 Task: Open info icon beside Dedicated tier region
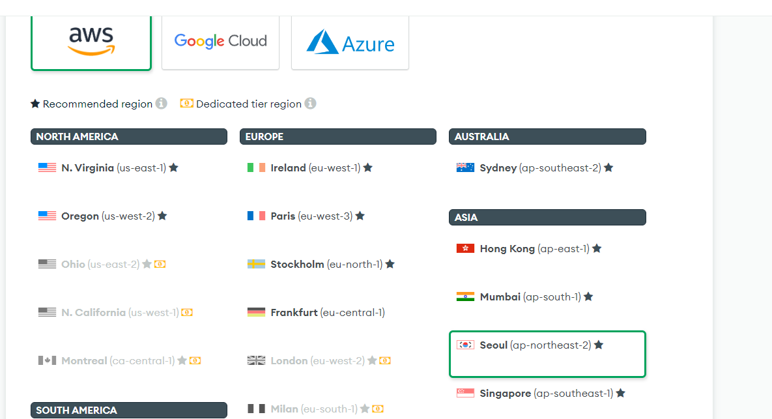click(310, 104)
